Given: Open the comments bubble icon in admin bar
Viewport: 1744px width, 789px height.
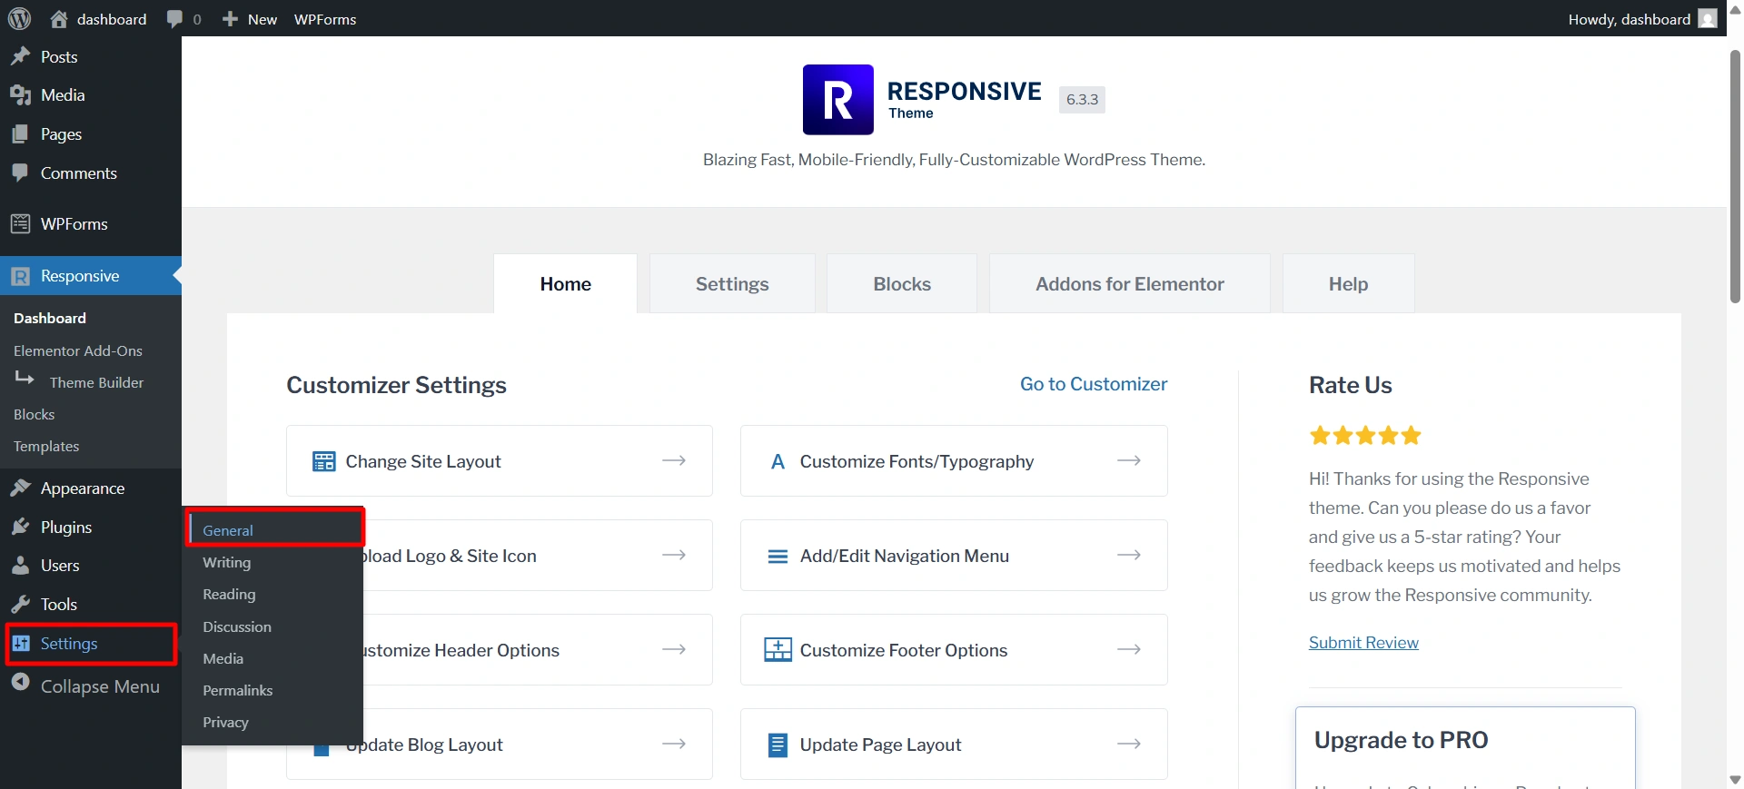Looking at the screenshot, I should 175,19.
